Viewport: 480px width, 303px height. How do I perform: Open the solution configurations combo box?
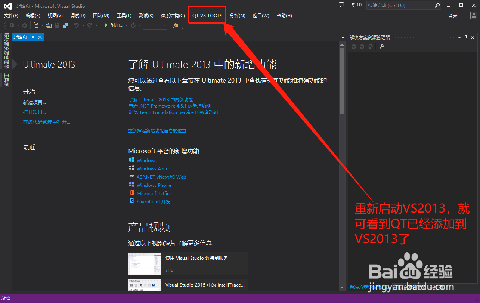(155, 26)
